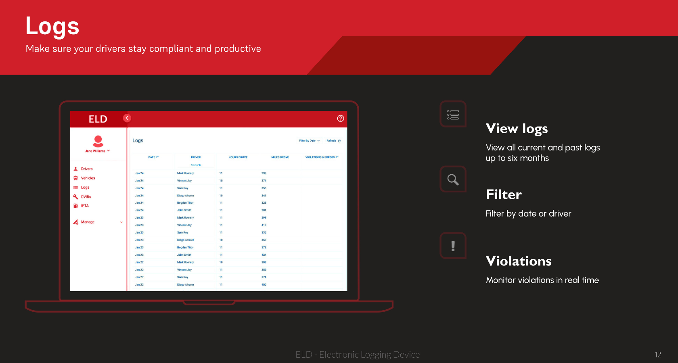678x363 pixels.
Task: Click the "ELD - Electronic Logging Device" footer
Action: pyautogui.click(x=358, y=355)
